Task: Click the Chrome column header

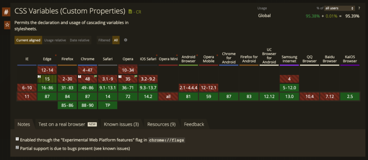Action: pos(88,59)
